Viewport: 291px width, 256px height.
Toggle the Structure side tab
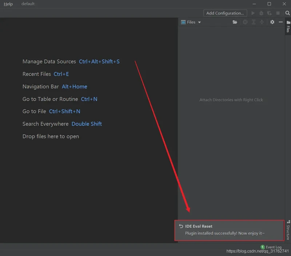pyautogui.click(x=288, y=230)
